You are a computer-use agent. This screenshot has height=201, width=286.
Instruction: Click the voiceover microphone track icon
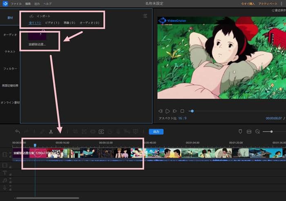point(5,188)
